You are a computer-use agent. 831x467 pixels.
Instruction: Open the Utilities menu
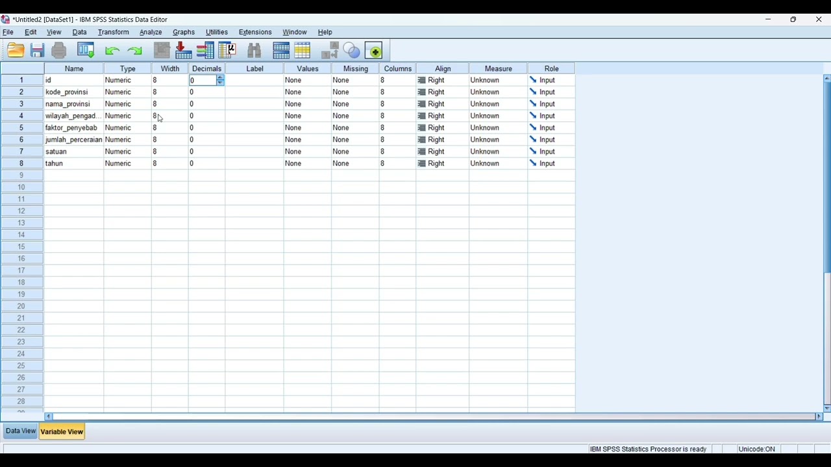pos(217,32)
